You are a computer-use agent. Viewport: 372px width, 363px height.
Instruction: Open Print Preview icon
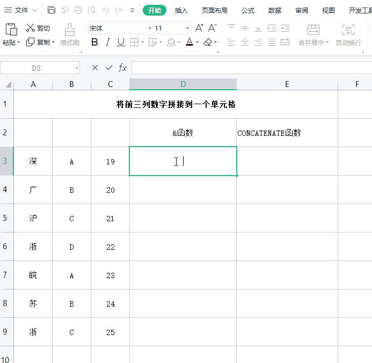point(92,10)
